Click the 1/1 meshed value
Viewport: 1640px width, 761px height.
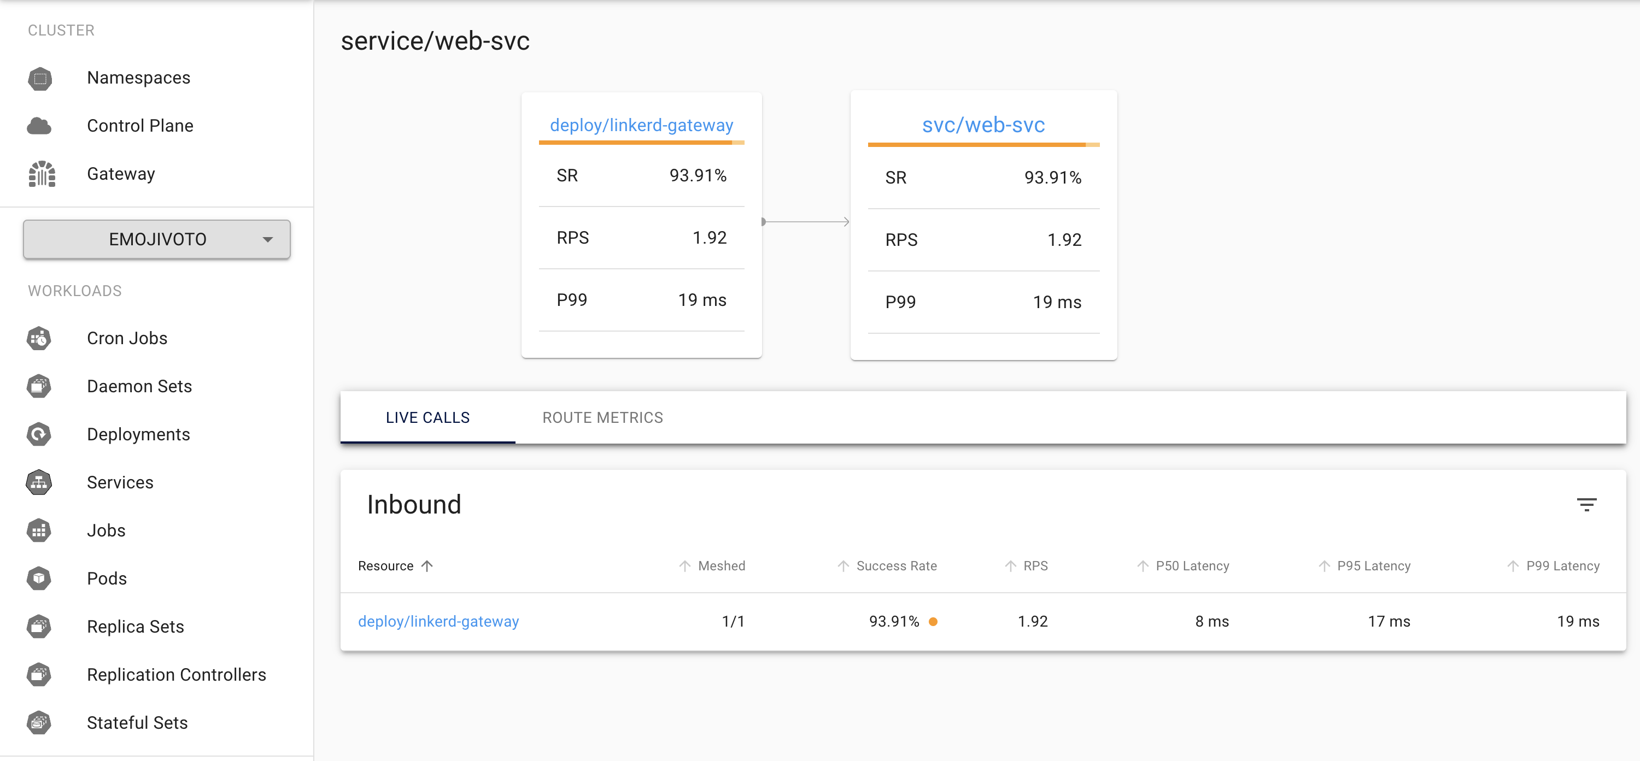pos(733,622)
